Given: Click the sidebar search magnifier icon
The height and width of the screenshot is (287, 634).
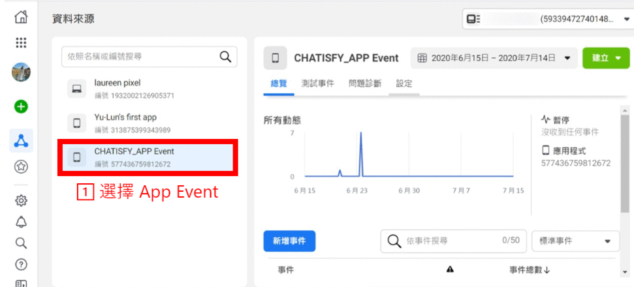Looking at the screenshot, I should click(x=21, y=243).
